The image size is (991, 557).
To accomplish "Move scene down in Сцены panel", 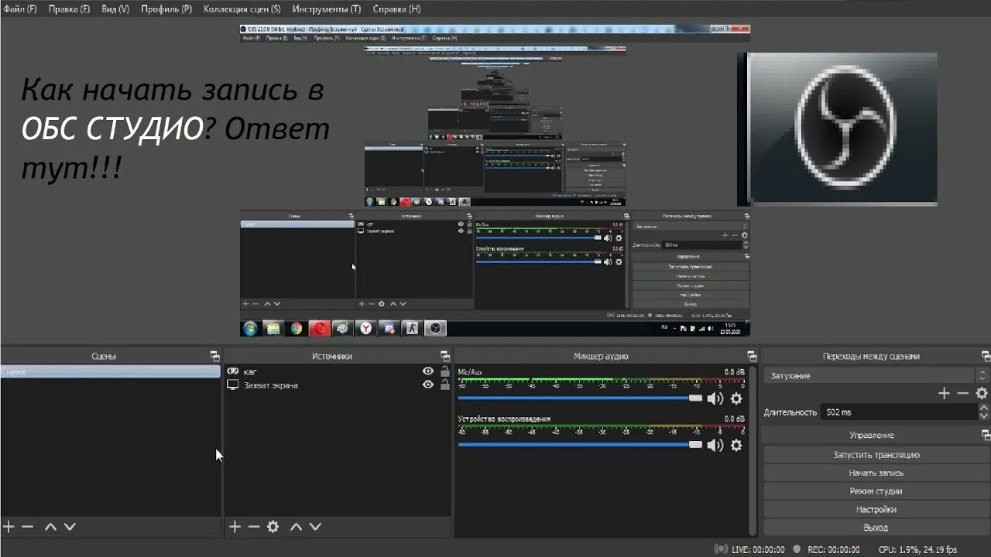I will (x=70, y=527).
